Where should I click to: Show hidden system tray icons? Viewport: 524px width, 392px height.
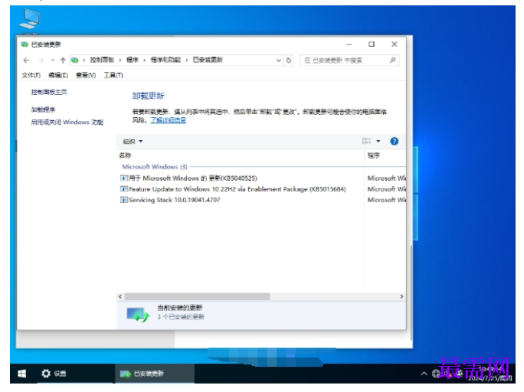[x=424, y=374]
